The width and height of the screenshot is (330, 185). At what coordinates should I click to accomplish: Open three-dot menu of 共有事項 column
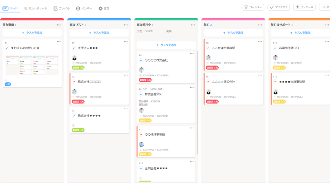59,25
